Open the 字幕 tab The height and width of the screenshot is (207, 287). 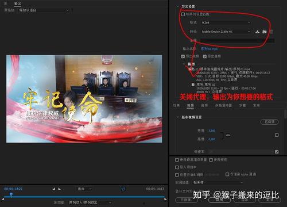242,105
